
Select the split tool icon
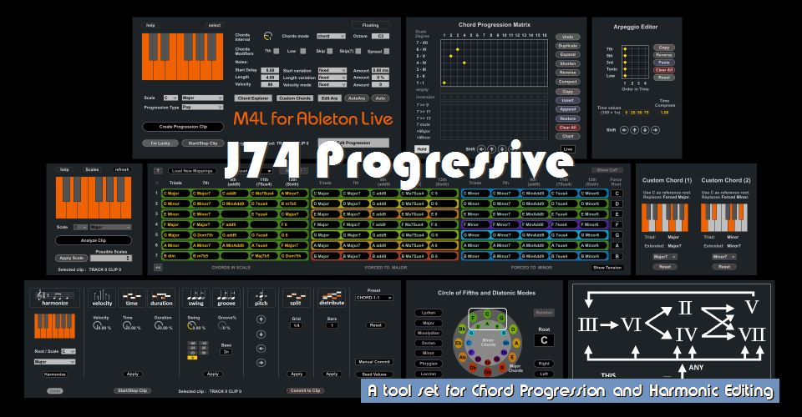(296, 298)
